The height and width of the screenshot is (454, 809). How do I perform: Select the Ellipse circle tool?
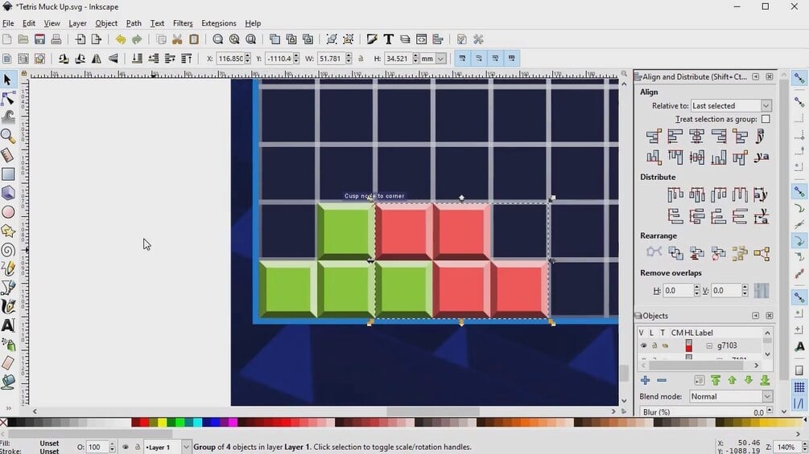coord(8,212)
